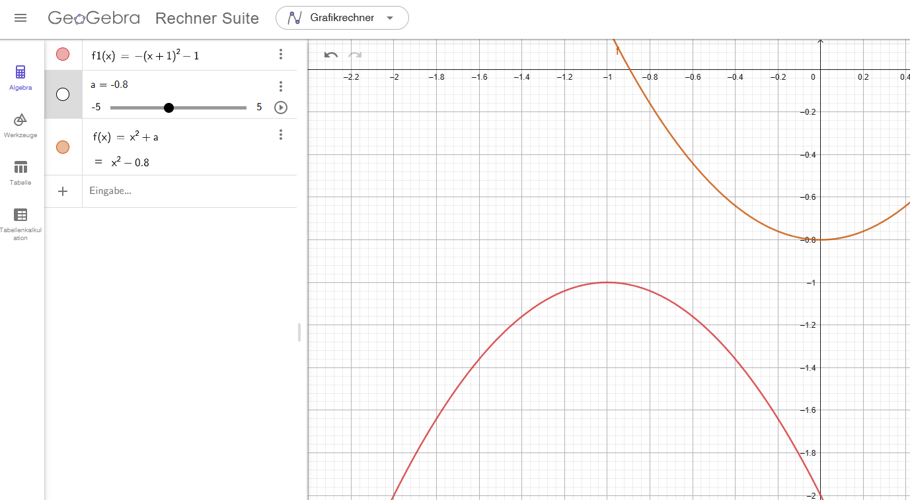Open the Algebra view from sidebar
Screen dimensions: 910x500
[x=20, y=77]
